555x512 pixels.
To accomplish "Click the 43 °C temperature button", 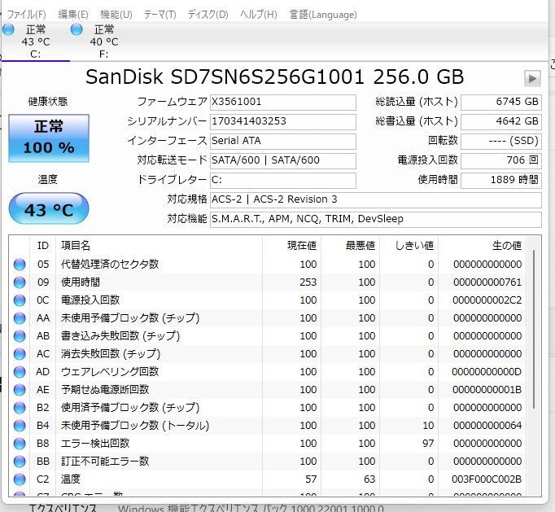I will coord(49,209).
